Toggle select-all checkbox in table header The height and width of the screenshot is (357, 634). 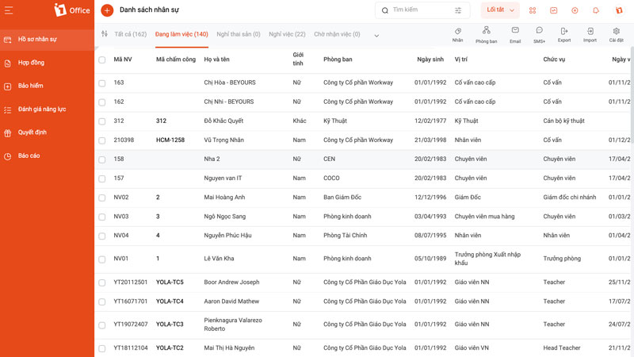pos(102,60)
